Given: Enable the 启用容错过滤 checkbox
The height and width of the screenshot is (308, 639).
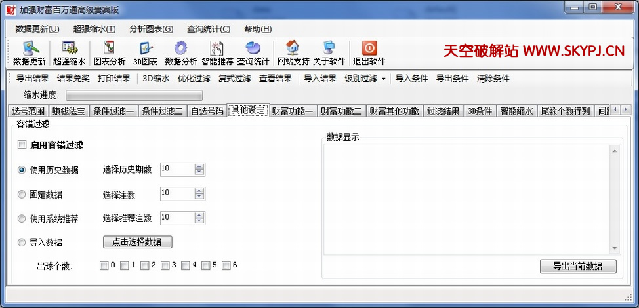Looking at the screenshot, I should pyautogui.click(x=22, y=145).
